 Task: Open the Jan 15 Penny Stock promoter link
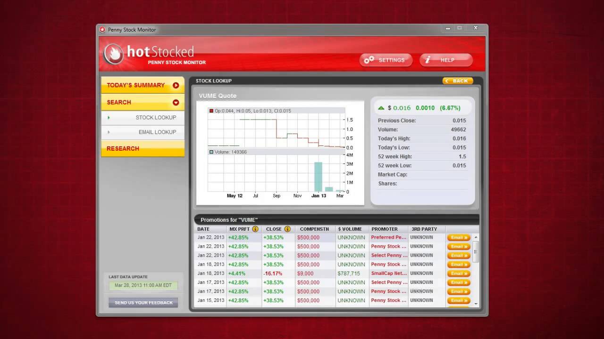pos(389,300)
